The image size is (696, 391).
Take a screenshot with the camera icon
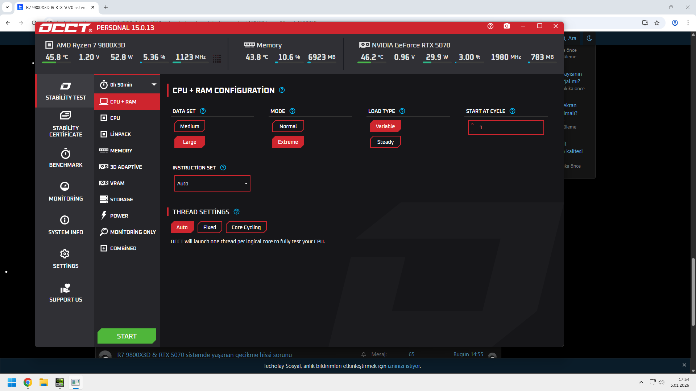[507, 26]
